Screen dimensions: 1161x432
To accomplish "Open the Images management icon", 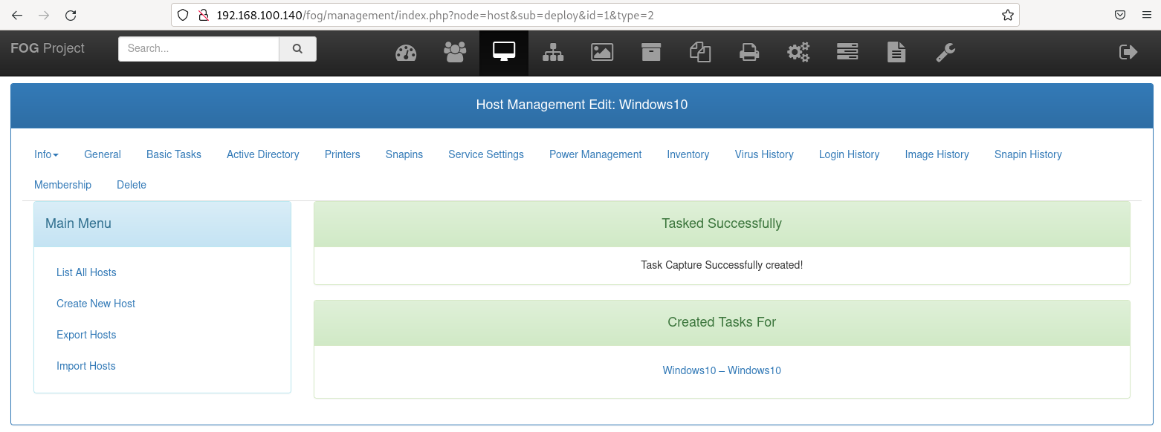I will point(601,52).
